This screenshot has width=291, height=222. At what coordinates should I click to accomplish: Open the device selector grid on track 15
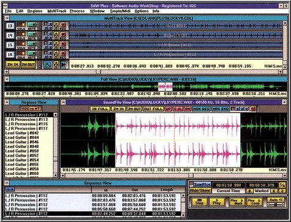click(x=48, y=45)
